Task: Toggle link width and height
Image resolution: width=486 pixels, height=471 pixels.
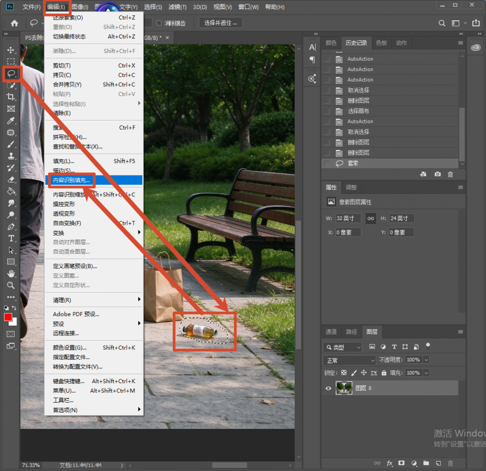Action: point(371,218)
